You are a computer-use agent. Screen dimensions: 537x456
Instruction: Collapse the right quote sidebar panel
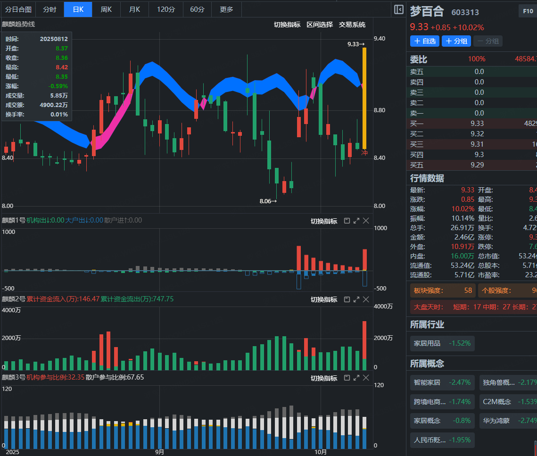pos(398,9)
